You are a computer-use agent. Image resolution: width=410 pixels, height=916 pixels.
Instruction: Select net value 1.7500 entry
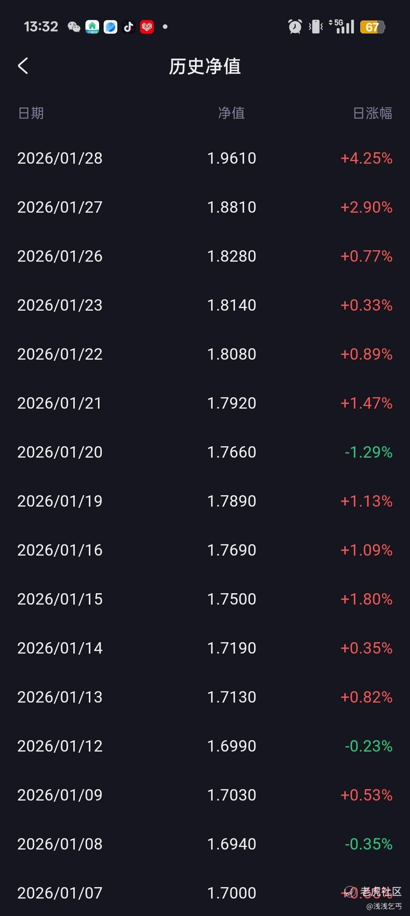coord(232,599)
